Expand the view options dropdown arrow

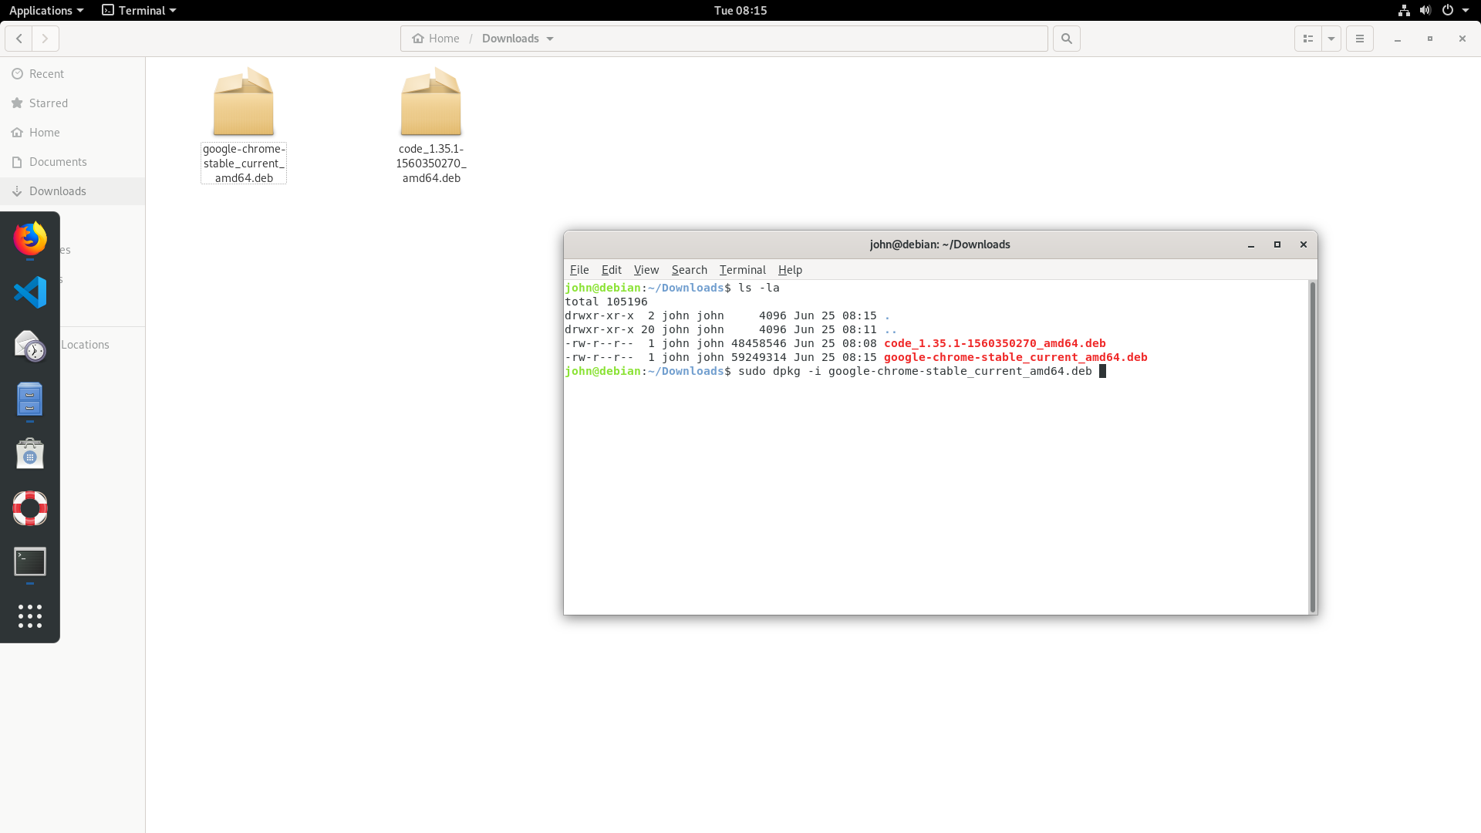tap(1331, 39)
